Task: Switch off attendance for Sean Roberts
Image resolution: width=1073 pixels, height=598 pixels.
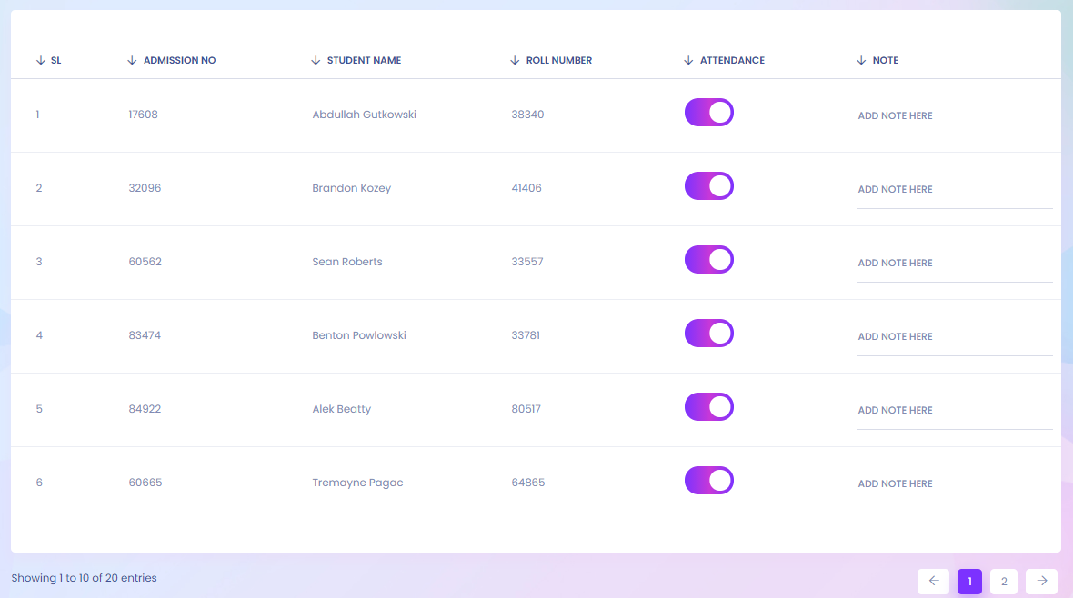Action: (709, 260)
